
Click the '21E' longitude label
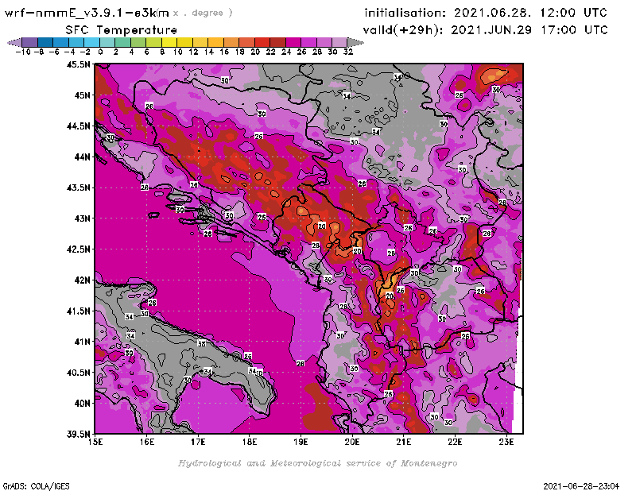pyautogui.click(x=404, y=442)
